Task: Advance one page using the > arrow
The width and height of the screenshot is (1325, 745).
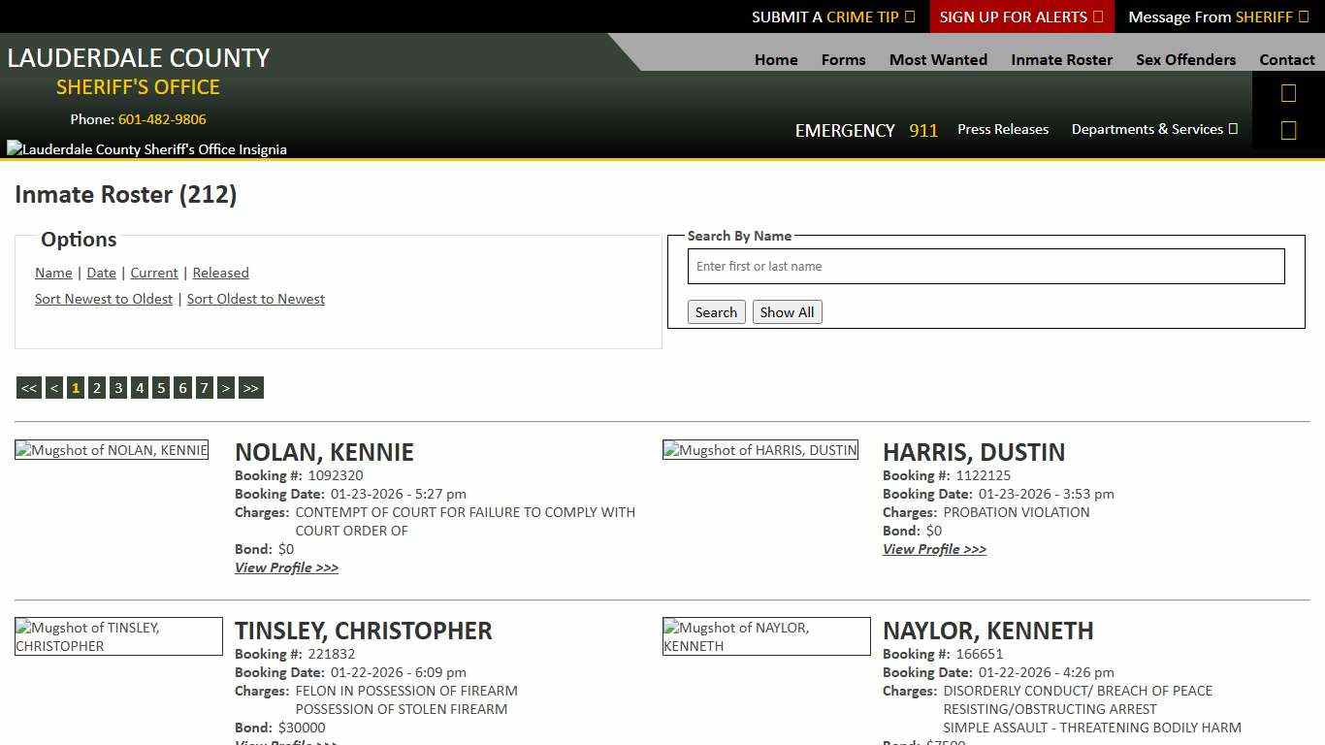Action: 226,387
